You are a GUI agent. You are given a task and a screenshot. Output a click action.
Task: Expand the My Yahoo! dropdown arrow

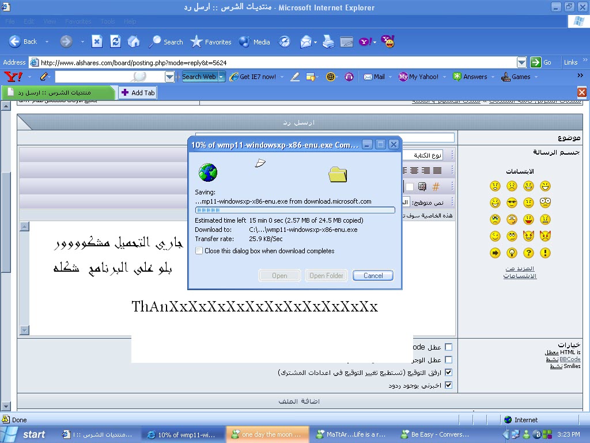[x=444, y=77]
